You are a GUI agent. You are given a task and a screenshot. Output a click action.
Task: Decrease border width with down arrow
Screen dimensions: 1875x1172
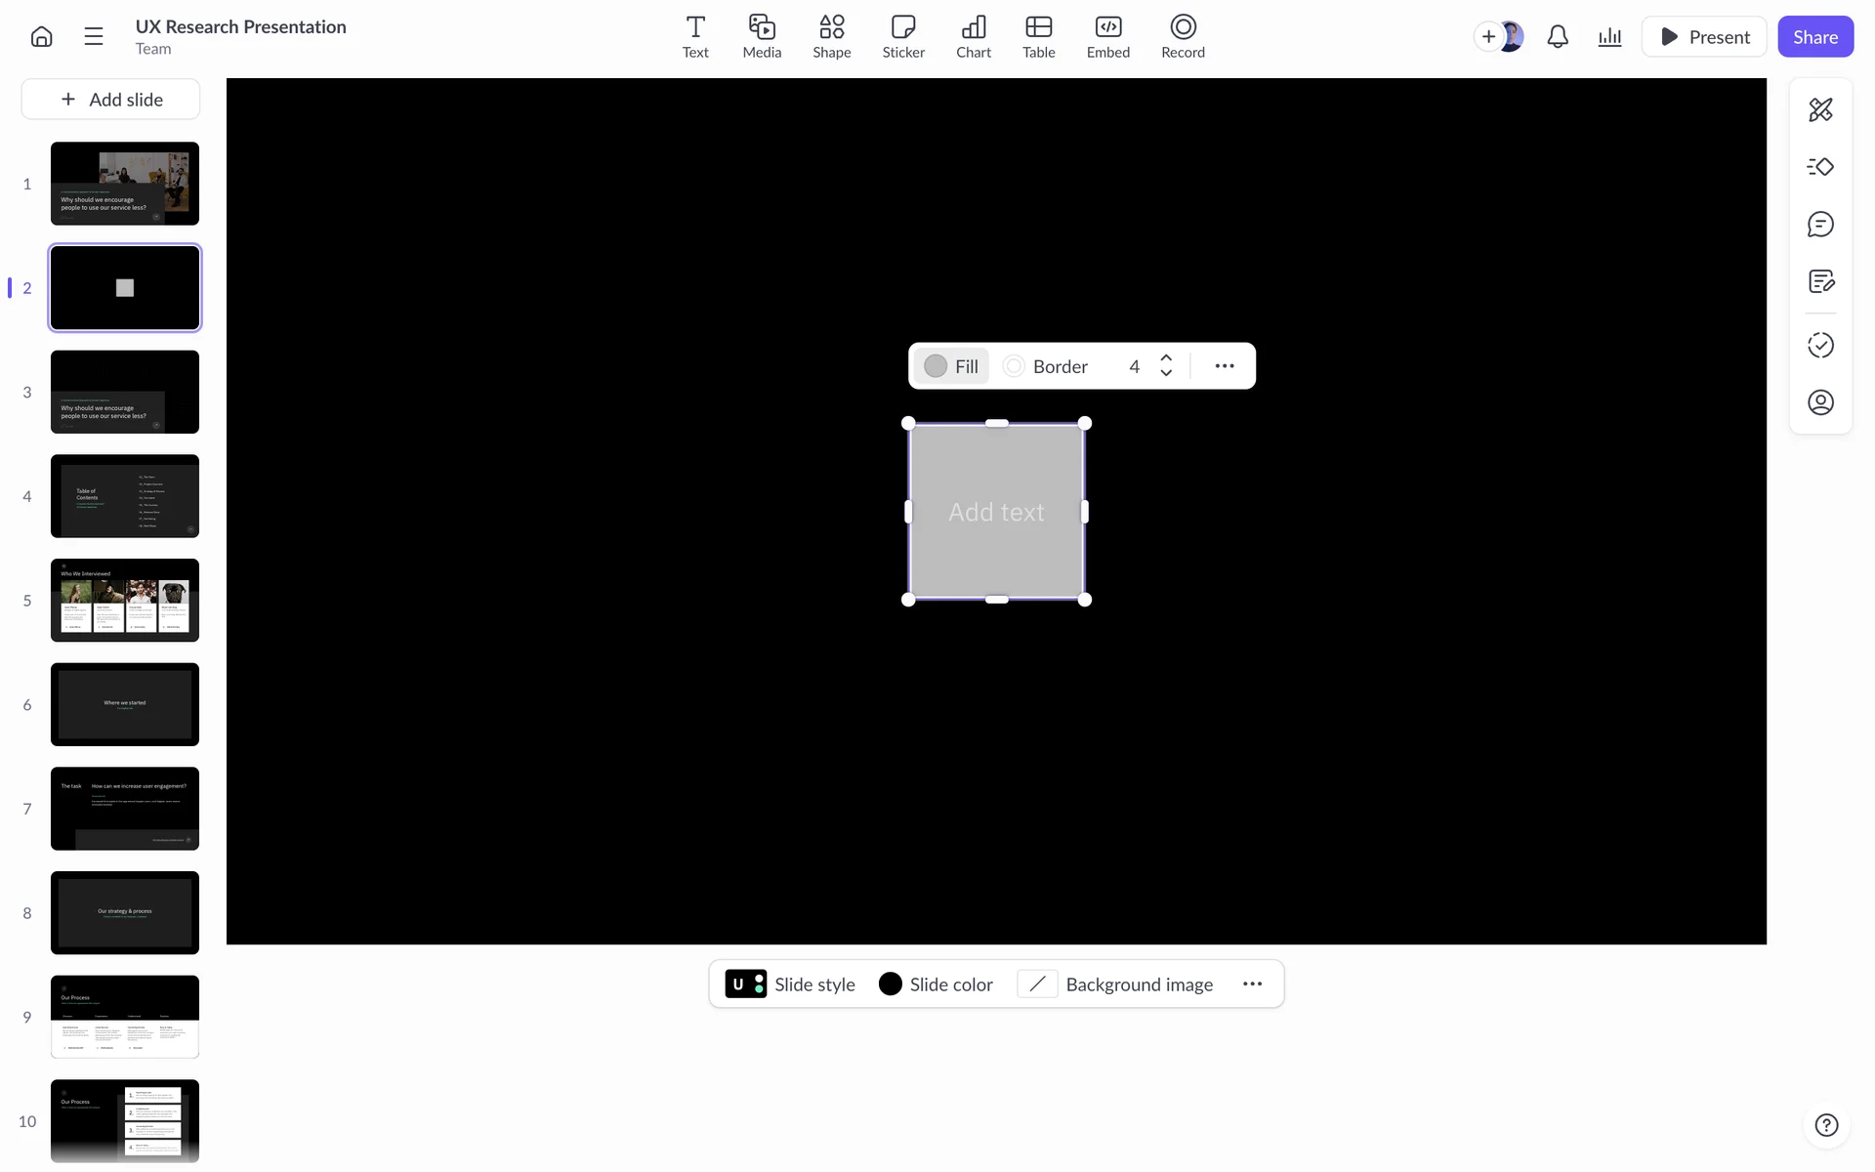pos(1166,373)
